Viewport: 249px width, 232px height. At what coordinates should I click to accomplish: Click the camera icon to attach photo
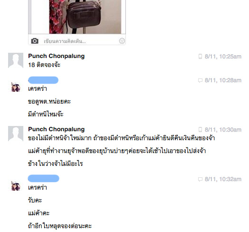(35, 41)
